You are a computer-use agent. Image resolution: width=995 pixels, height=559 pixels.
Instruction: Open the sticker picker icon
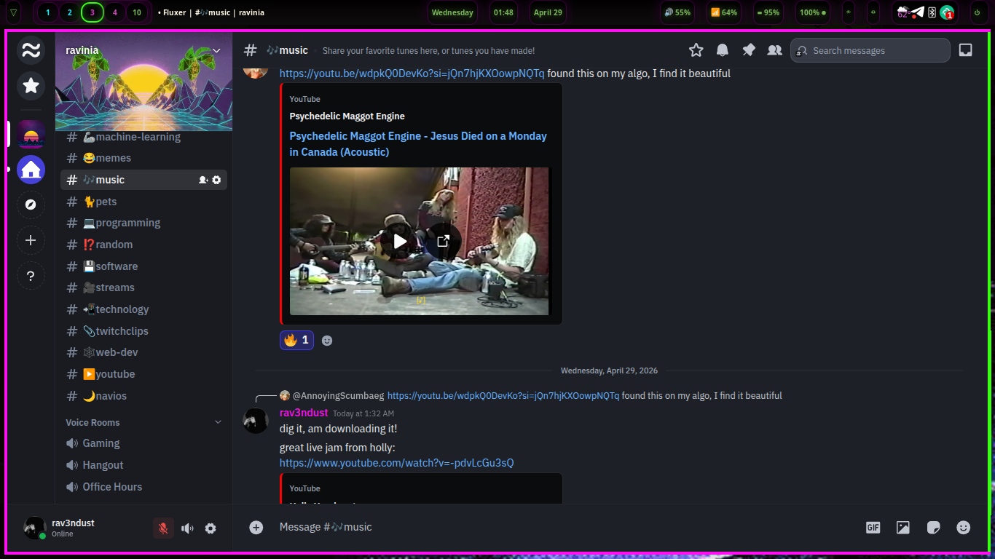point(933,528)
